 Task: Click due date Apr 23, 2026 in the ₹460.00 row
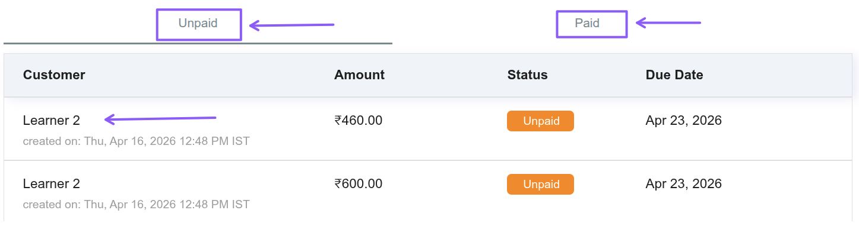coord(684,121)
